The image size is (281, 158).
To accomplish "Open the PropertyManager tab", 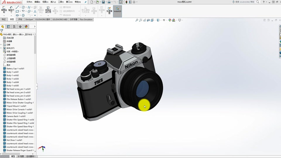I will tap(8, 27).
